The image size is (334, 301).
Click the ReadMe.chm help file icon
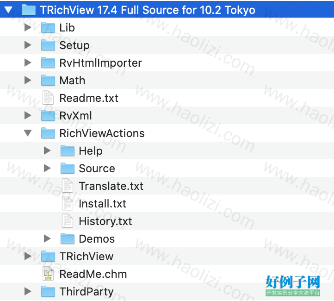[x=48, y=274]
